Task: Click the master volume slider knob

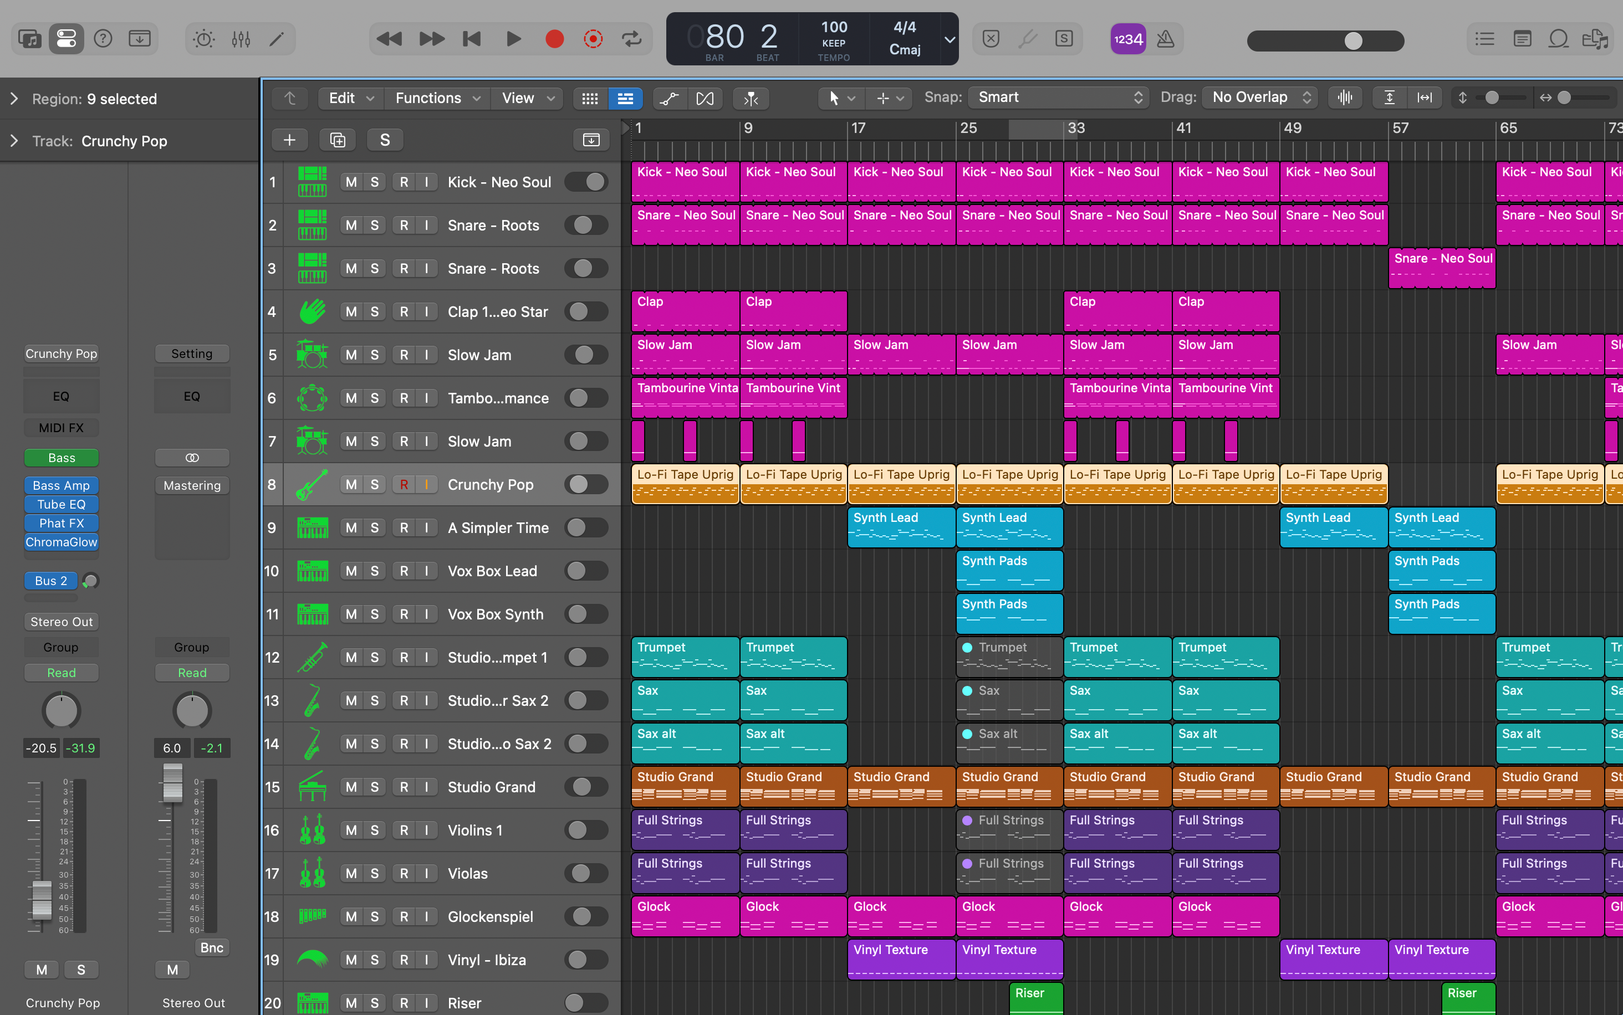Action: 1353,41
